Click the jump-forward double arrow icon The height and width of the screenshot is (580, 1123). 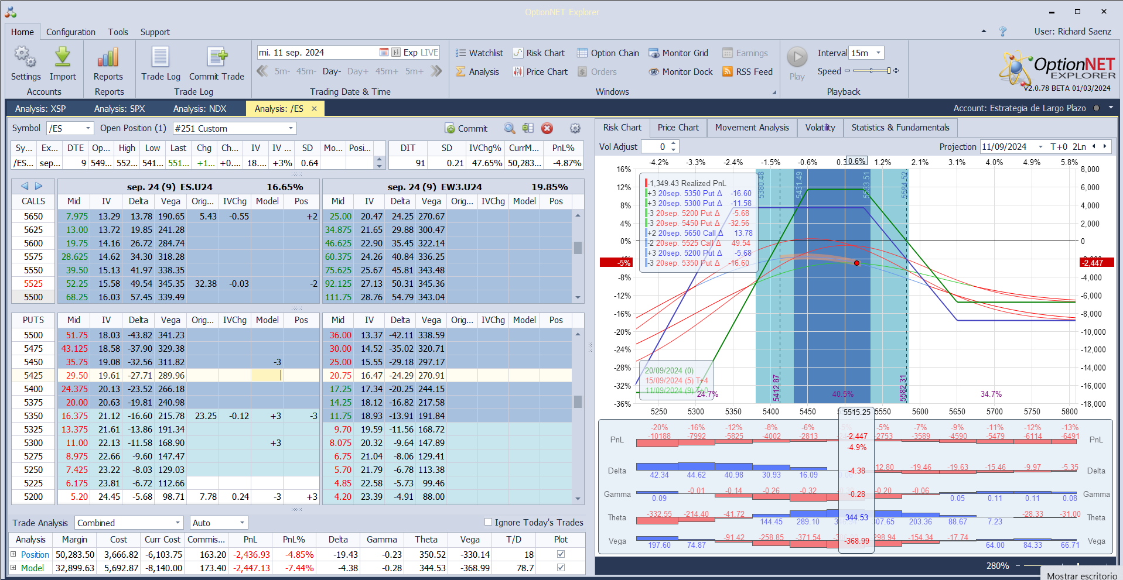(x=436, y=71)
